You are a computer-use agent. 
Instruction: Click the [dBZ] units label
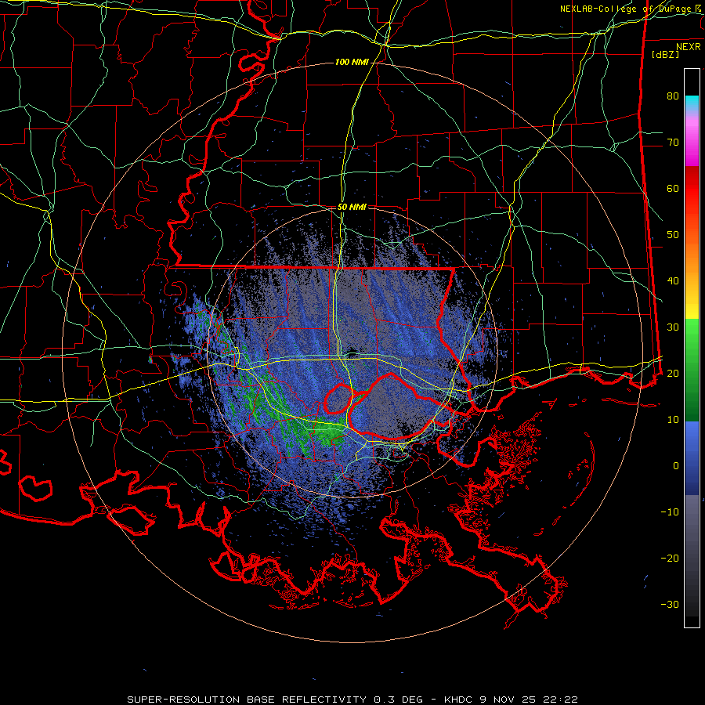tap(665, 54)
